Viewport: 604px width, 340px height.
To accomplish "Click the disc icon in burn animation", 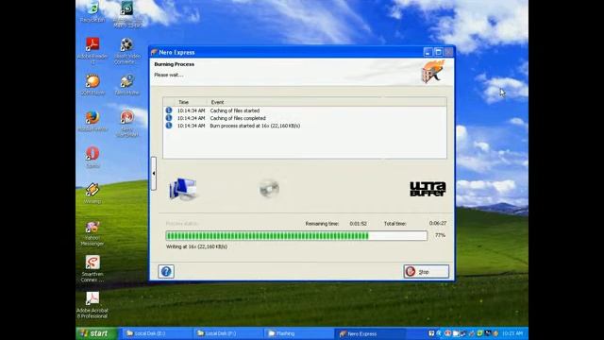I will click(x=269, y=188).
